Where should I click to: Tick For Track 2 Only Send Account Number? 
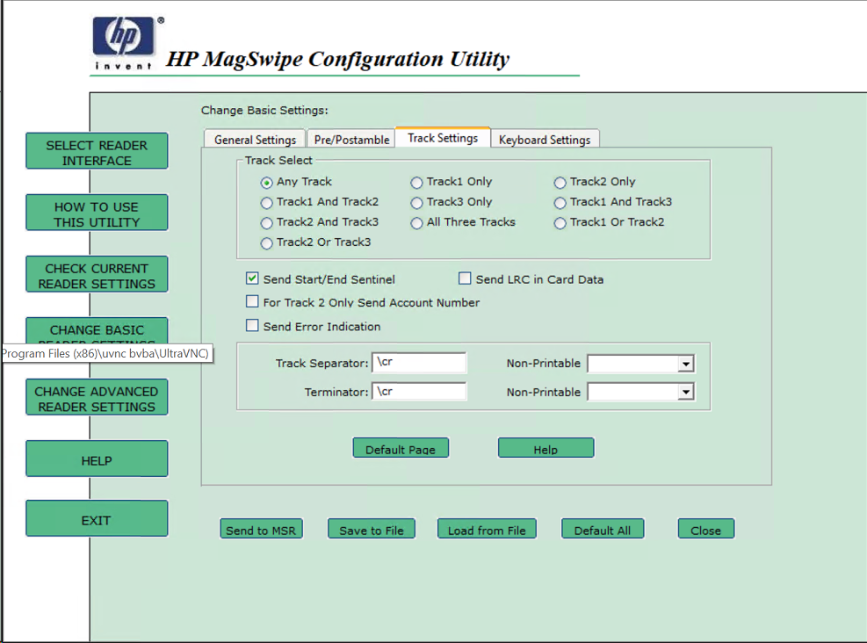pos(252,301)
